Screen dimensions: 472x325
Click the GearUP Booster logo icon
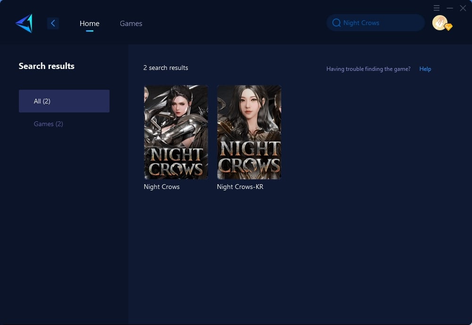24,23
